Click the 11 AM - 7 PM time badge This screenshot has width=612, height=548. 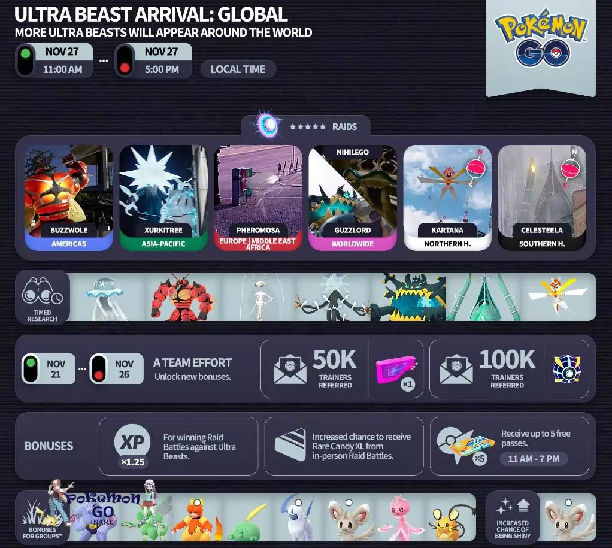534,459
